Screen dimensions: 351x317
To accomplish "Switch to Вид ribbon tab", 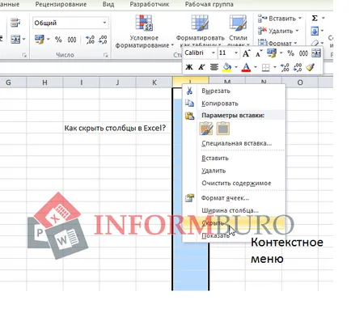I will 108,5.
